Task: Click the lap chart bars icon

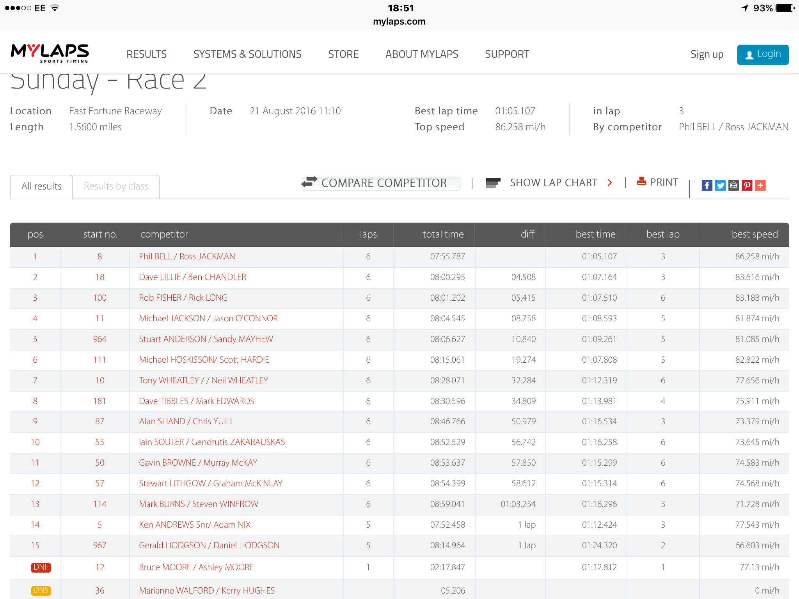Action: [493, 183]
